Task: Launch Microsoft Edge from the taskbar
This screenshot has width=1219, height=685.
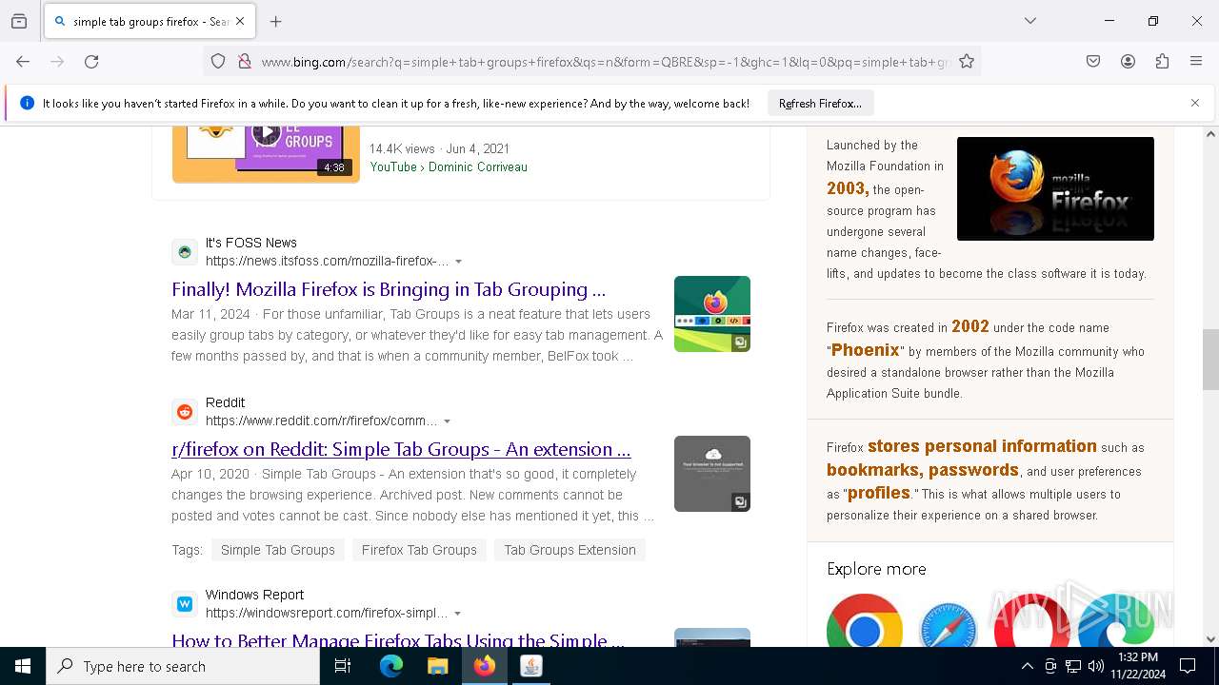Action: pos(391,666)
